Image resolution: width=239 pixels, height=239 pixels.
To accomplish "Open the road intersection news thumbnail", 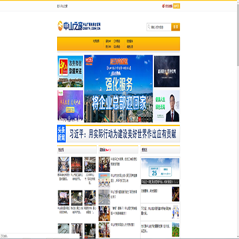I will pyautogui.click(x=104, y=197).
